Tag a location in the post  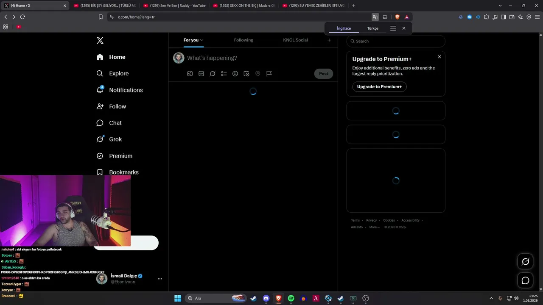(x=258, y=74)
